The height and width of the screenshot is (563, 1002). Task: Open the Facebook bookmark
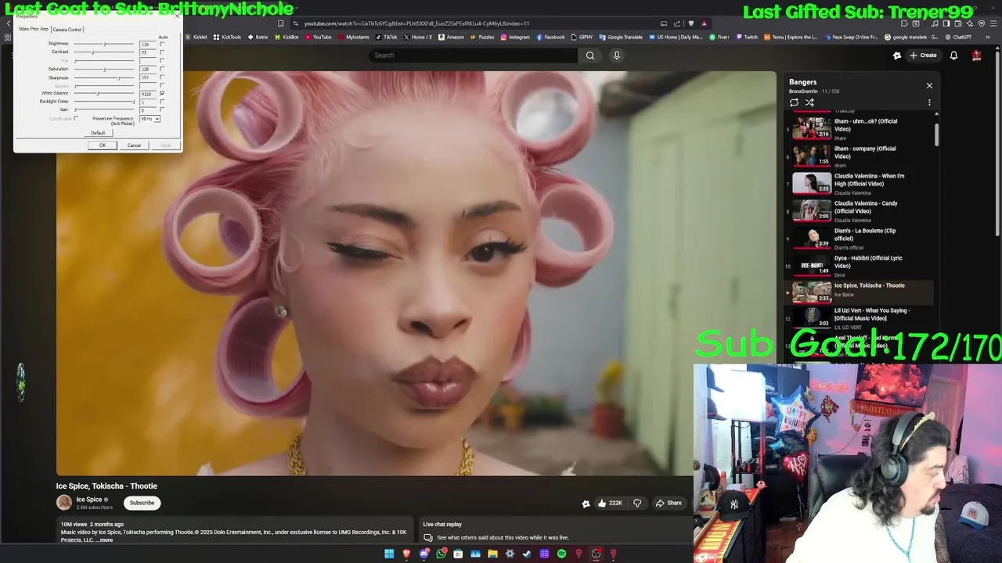coord(550,37)
